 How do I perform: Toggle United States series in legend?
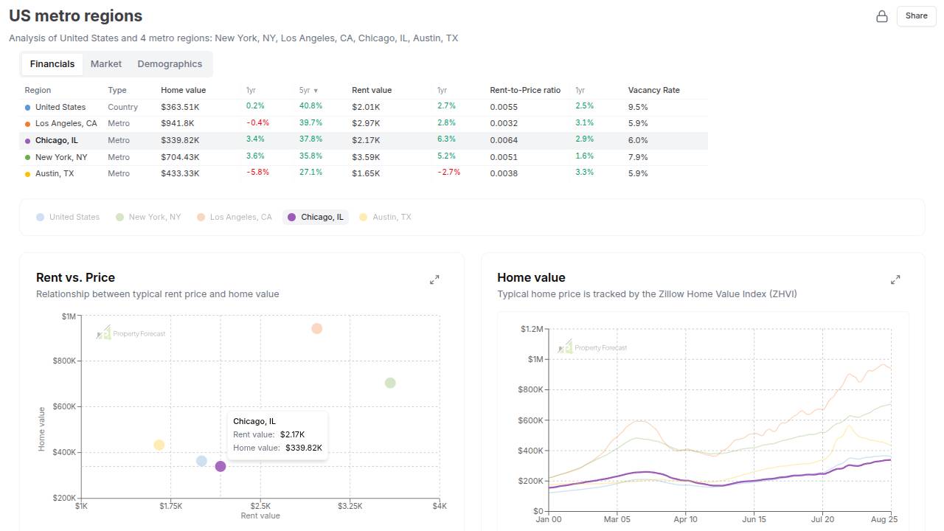pos(68,217)
